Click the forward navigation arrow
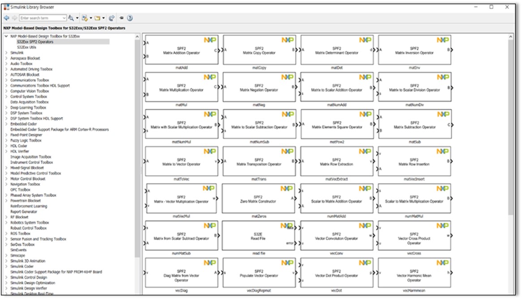The height and width of the screenshot is (299, 522). click(14, 18)
